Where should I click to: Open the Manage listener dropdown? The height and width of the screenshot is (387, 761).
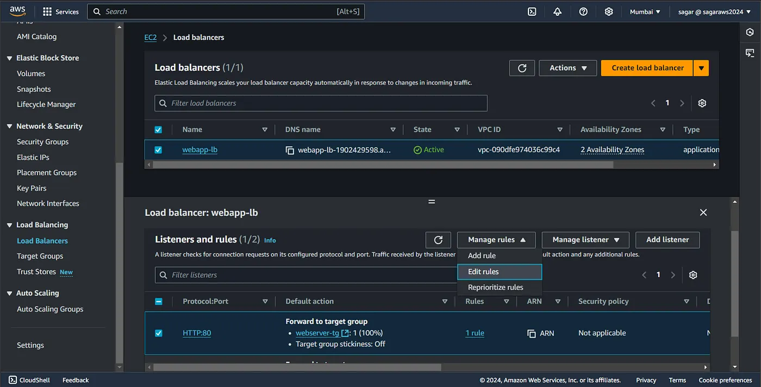[x=585, y=240]
